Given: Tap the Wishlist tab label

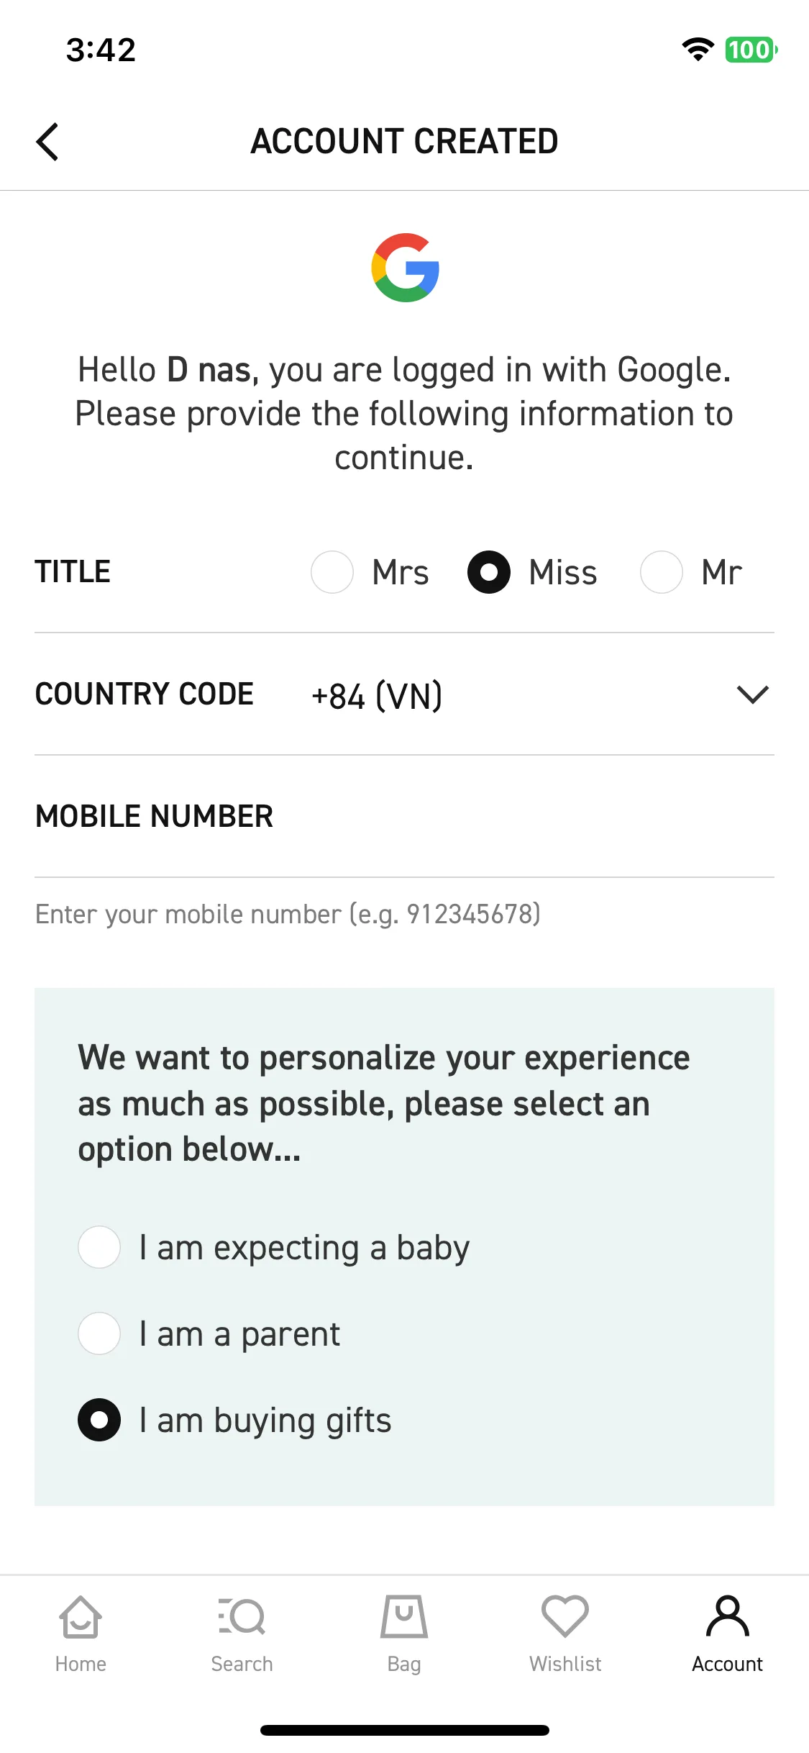Looking at the screenshot, I should tap(565, 1664).
